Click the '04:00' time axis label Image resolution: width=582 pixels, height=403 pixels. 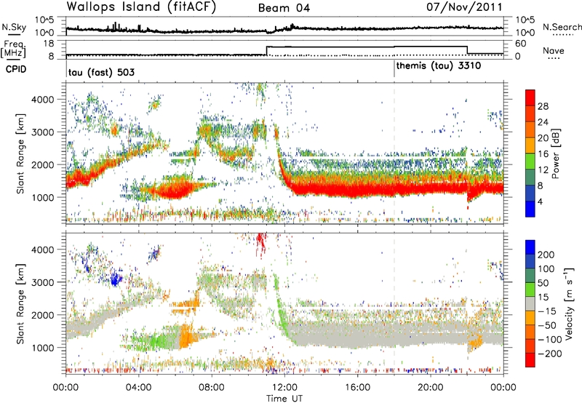tap(139, 388)
